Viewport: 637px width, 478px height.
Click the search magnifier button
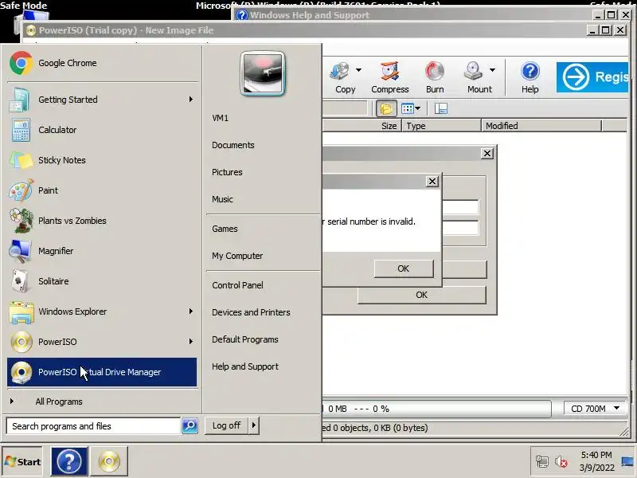[190, 425]
